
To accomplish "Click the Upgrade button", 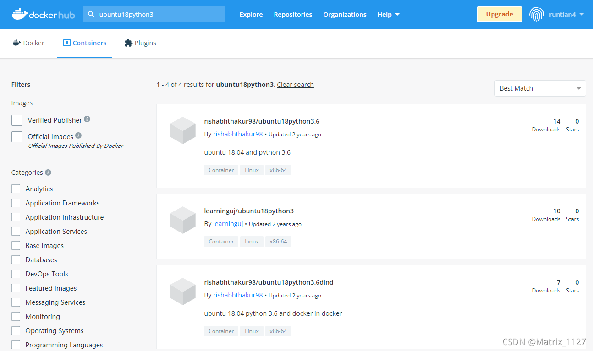I will coord(500,14).
